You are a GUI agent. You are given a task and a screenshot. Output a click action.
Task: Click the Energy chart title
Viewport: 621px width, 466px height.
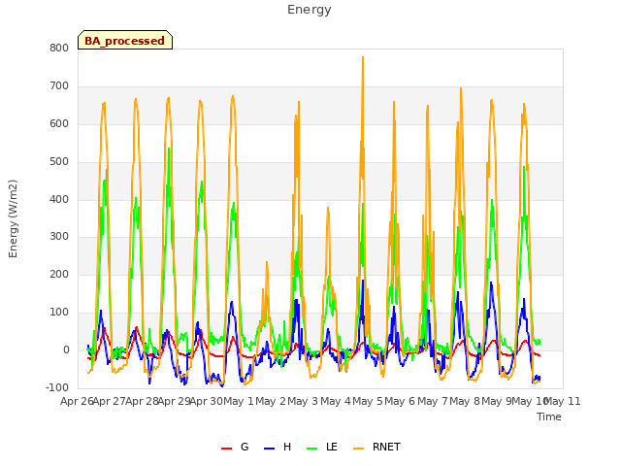click(310, 10)
